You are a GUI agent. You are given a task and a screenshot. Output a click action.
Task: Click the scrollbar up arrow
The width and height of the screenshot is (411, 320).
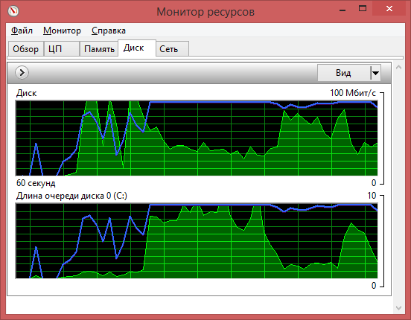[x=398, y=68]
